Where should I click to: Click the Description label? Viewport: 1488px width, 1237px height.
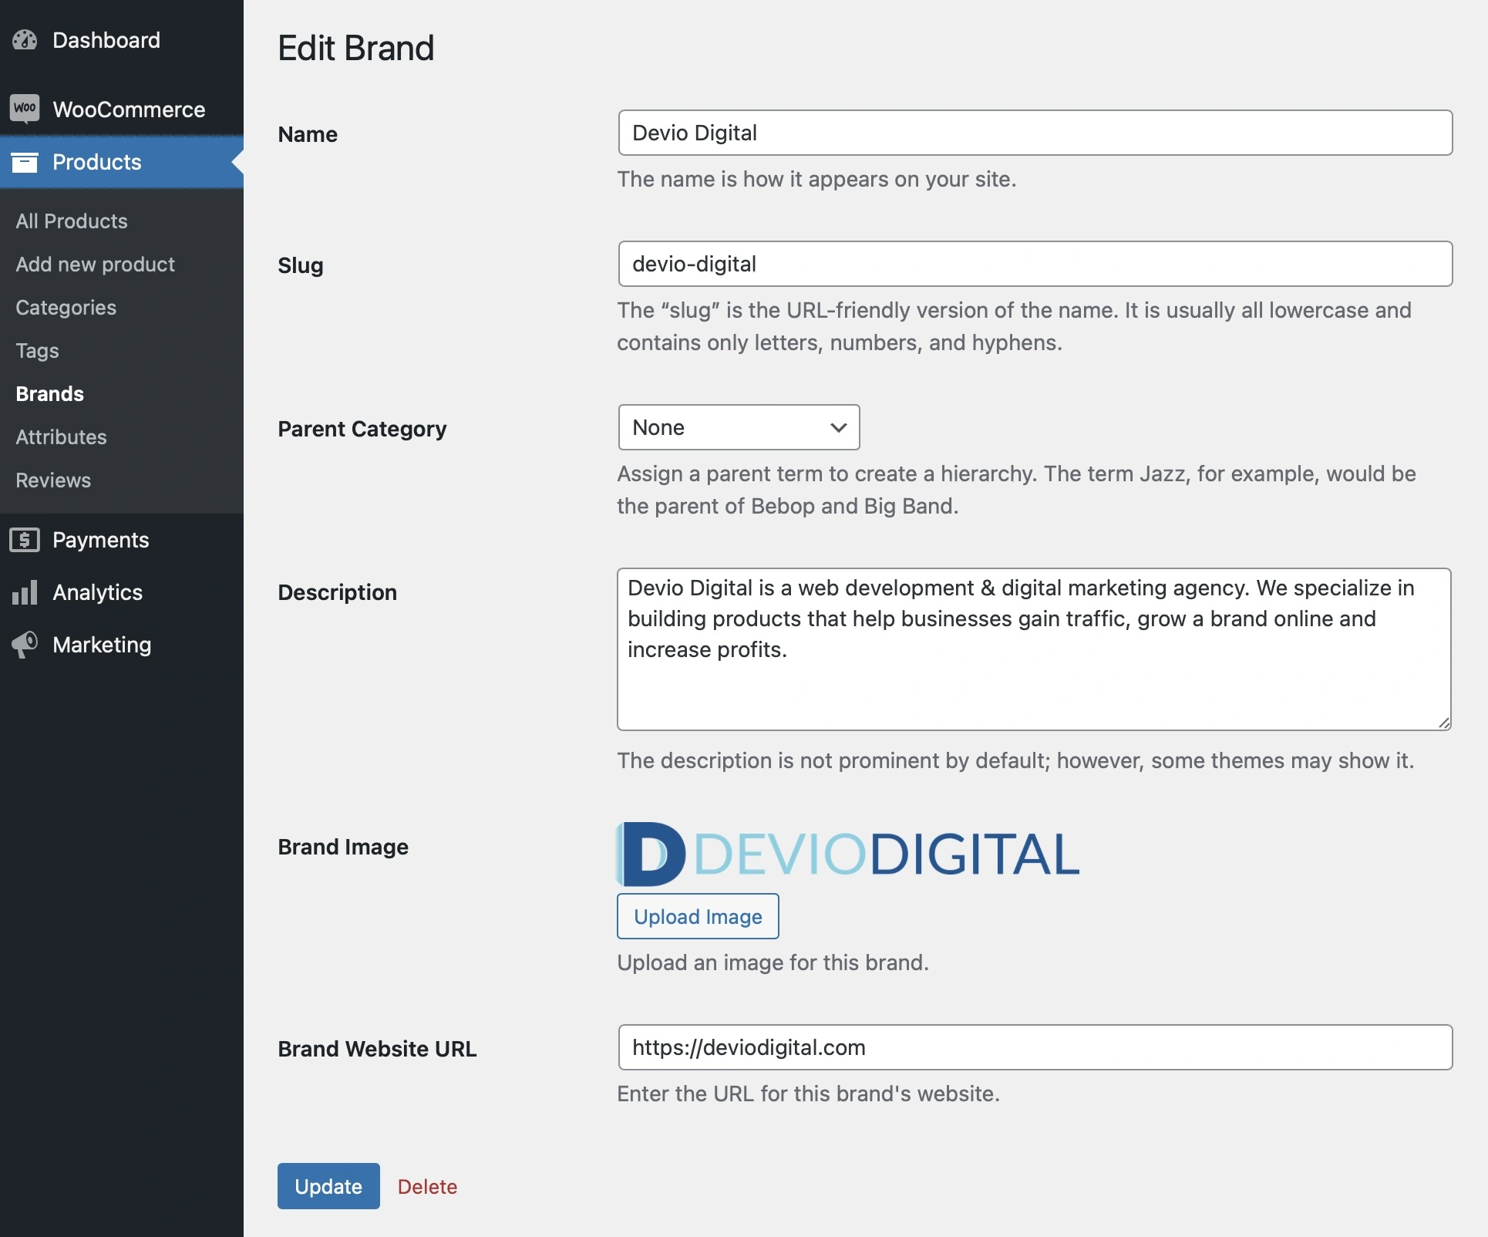pyautogui.click(x=338, y=592)
